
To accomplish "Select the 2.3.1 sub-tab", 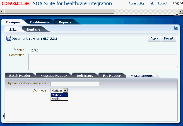I will tap(13, 29).
